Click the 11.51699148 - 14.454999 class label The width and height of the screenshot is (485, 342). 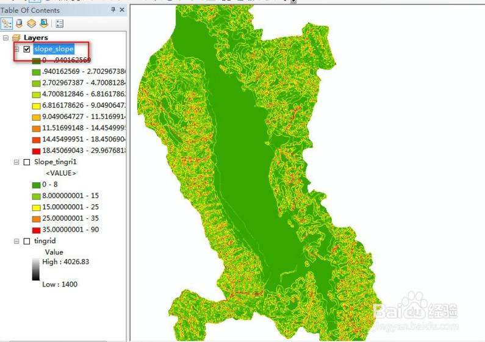tap(84, 127)
